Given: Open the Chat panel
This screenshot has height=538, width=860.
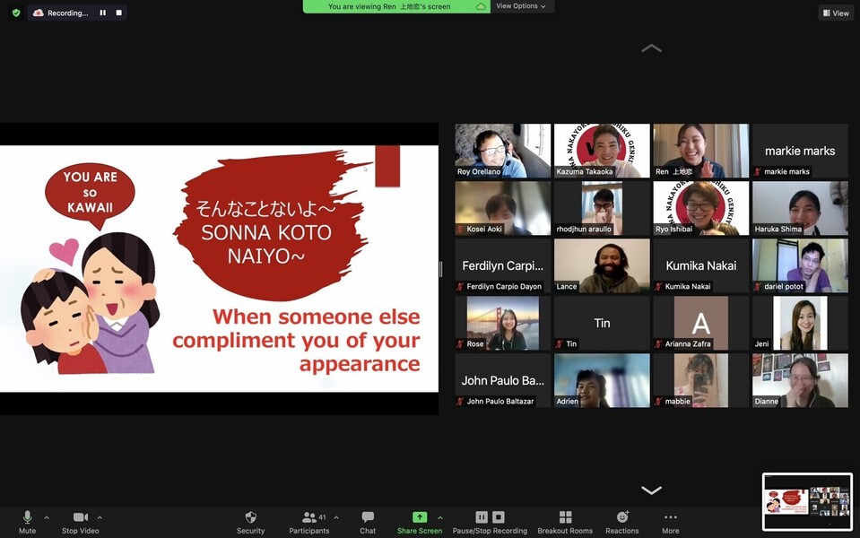Looking at the screenshot, I should click(368, 517).
